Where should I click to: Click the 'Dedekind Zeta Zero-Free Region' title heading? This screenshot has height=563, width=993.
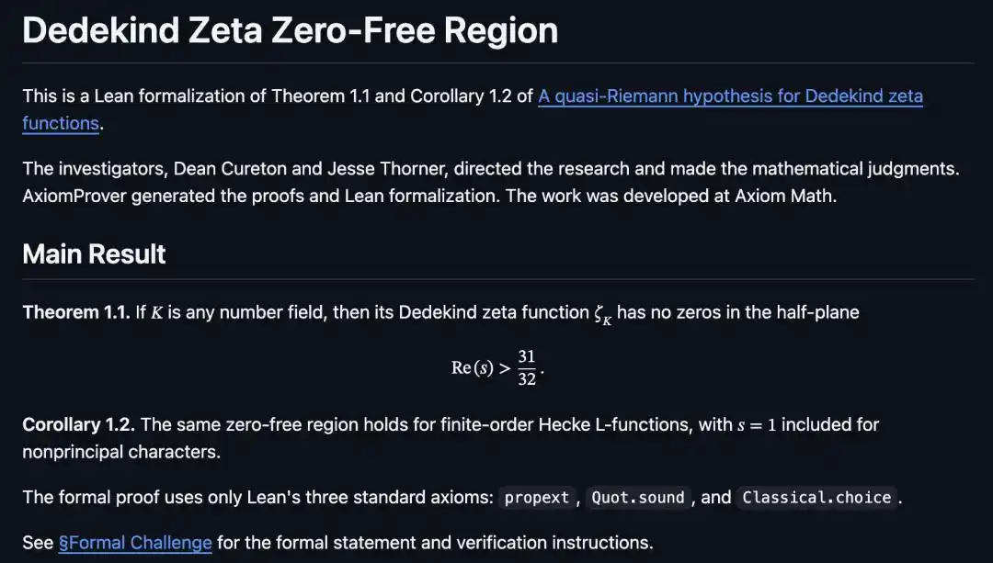[x=290, y=29]
